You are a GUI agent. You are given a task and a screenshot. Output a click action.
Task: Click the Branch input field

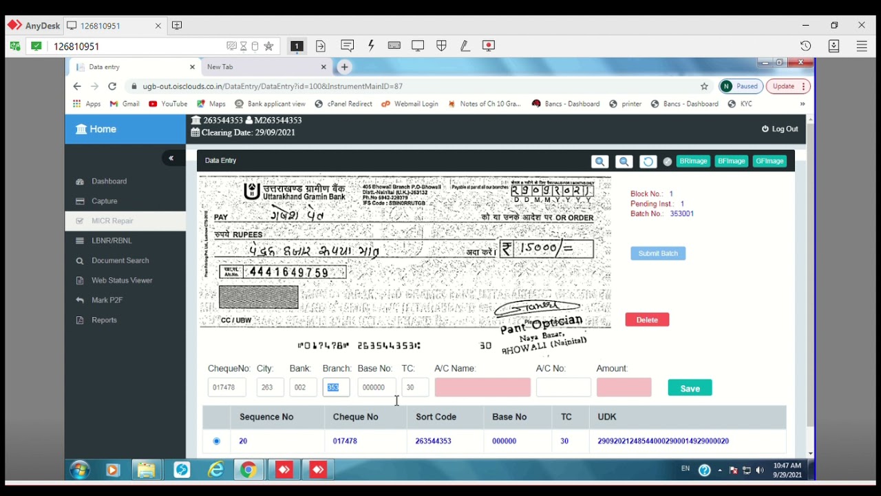(336, 387)
